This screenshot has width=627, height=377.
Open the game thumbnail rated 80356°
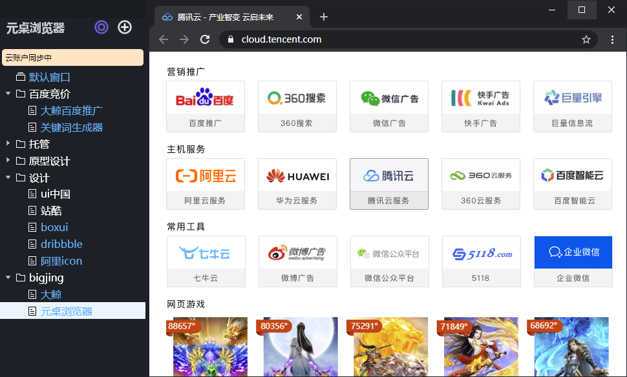[x=301, y=347]
